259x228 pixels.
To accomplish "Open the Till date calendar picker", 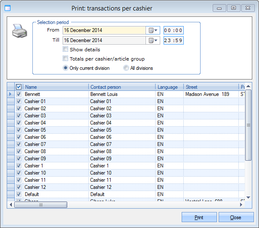I will pyautogui.click(x=153, y=40).
